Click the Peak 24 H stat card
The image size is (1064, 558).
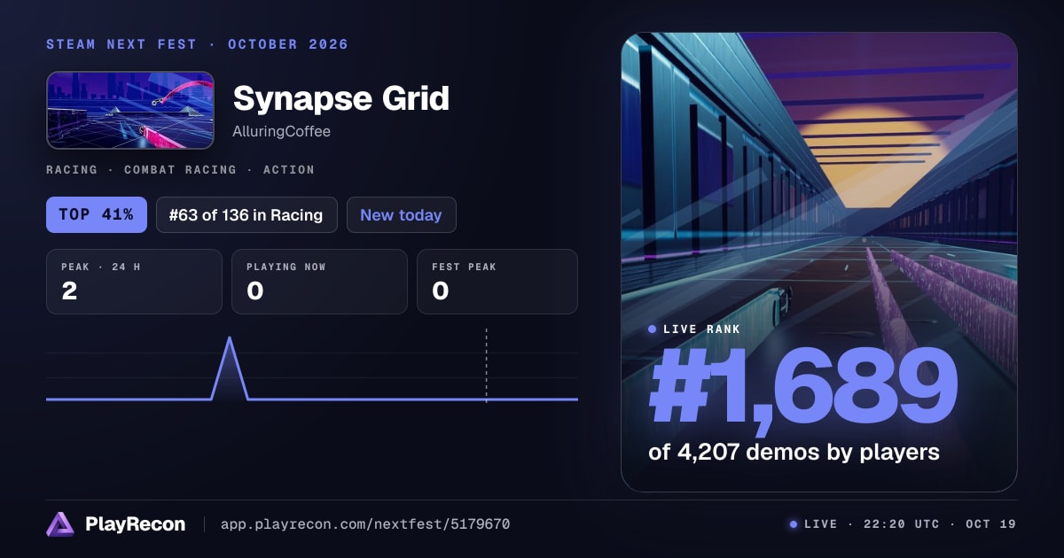point(134,282)
